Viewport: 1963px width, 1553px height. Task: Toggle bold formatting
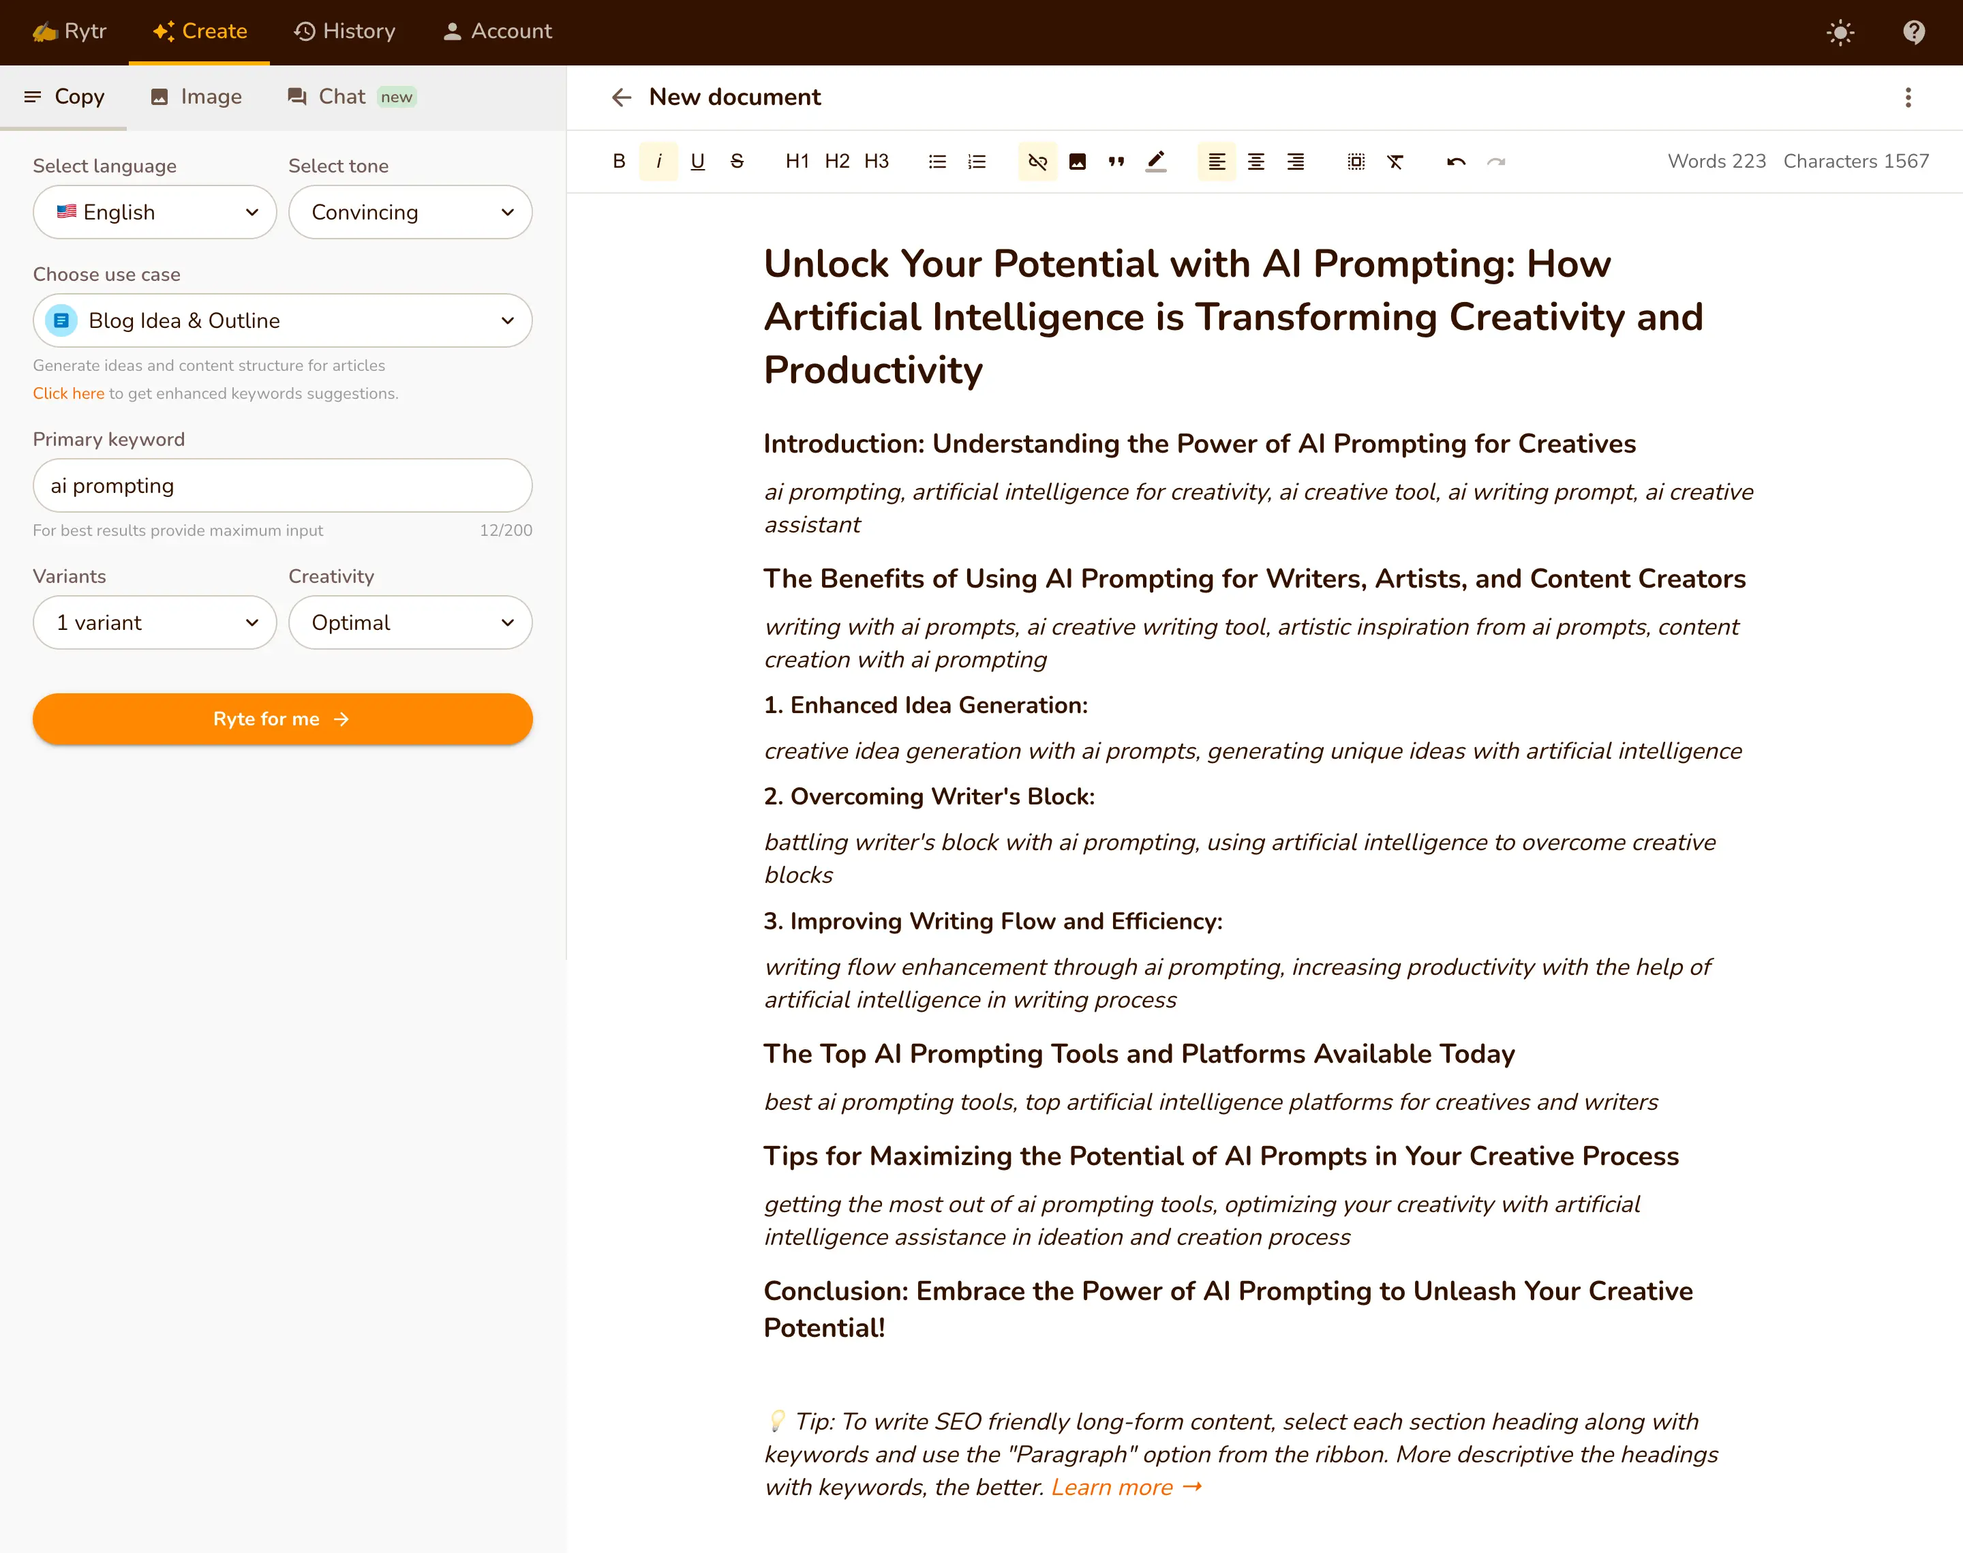pos(619,162)
